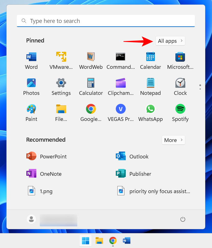Screen dimensions: 212x248
Task: Launch the Calculator app
Action: click(x=91, y=87)
